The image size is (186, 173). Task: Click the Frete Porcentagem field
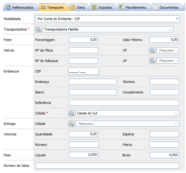84,40
